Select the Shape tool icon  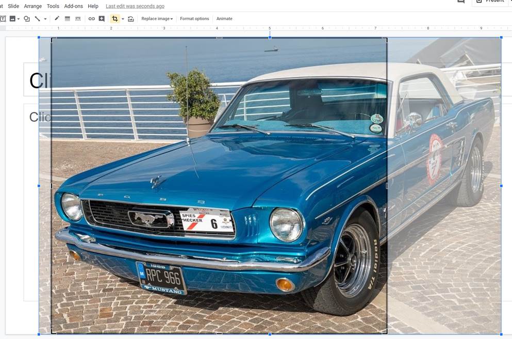click(x=27, y=19)
